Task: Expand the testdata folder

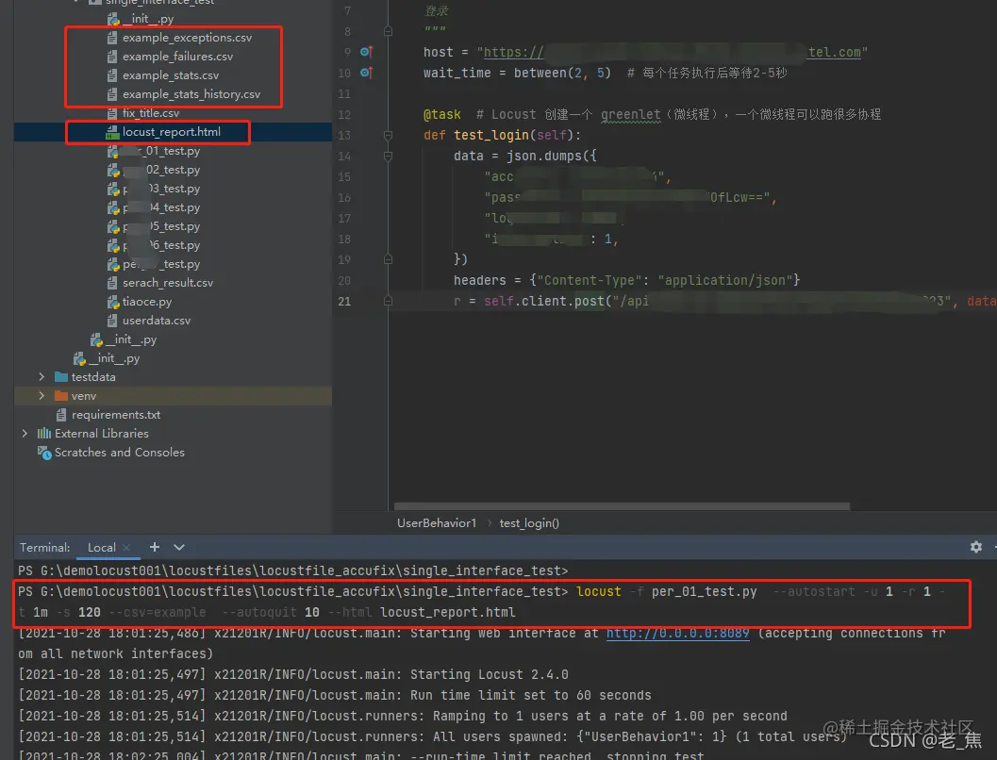Action: (42, 377)
